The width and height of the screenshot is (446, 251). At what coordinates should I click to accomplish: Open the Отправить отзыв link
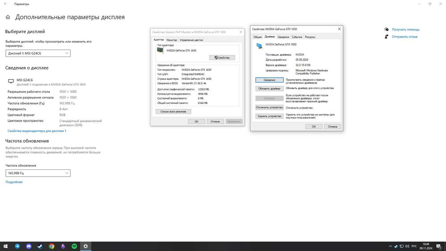click(x=405, y=37)
